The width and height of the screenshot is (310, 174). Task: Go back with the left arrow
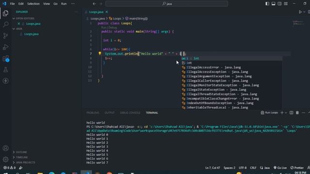[94, 3]
